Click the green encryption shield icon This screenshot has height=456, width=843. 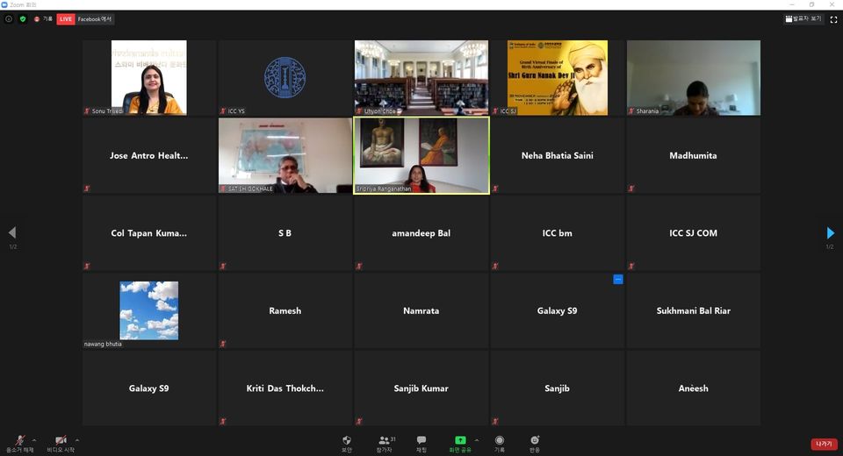(23, 18)
